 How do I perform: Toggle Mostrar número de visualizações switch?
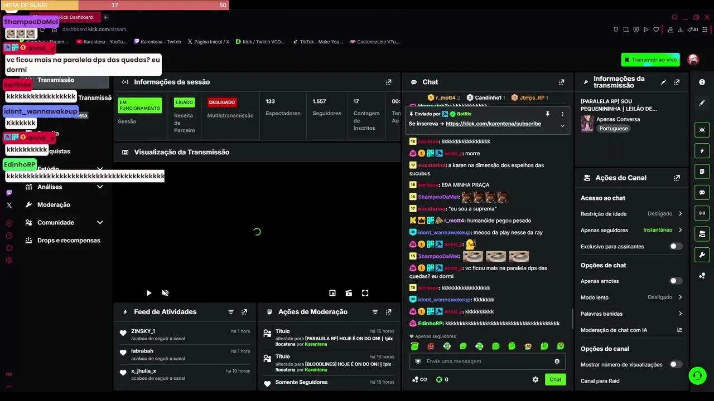[676, 365]
